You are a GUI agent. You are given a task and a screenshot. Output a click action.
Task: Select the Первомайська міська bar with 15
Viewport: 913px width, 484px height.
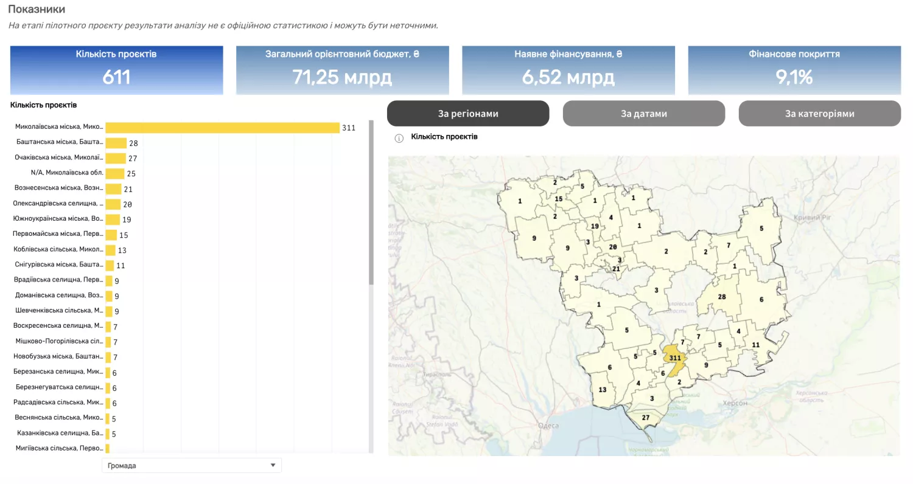point(111,235)
